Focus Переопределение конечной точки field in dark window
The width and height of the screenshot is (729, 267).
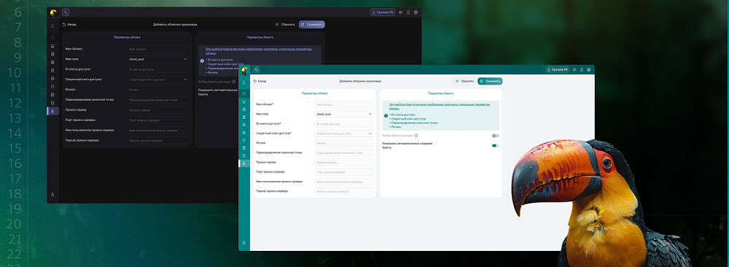pos(157,100)
